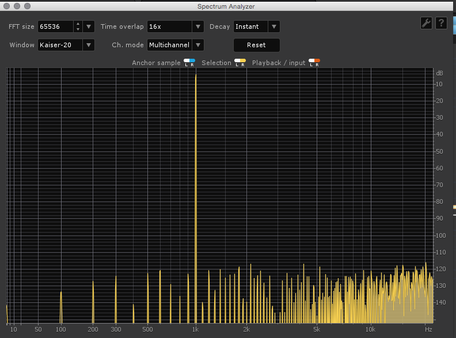Open the Window type dropdown arrow

tap(89, 45)
